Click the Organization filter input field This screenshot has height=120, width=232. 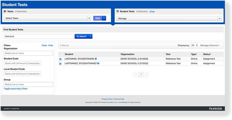point(28,53)
